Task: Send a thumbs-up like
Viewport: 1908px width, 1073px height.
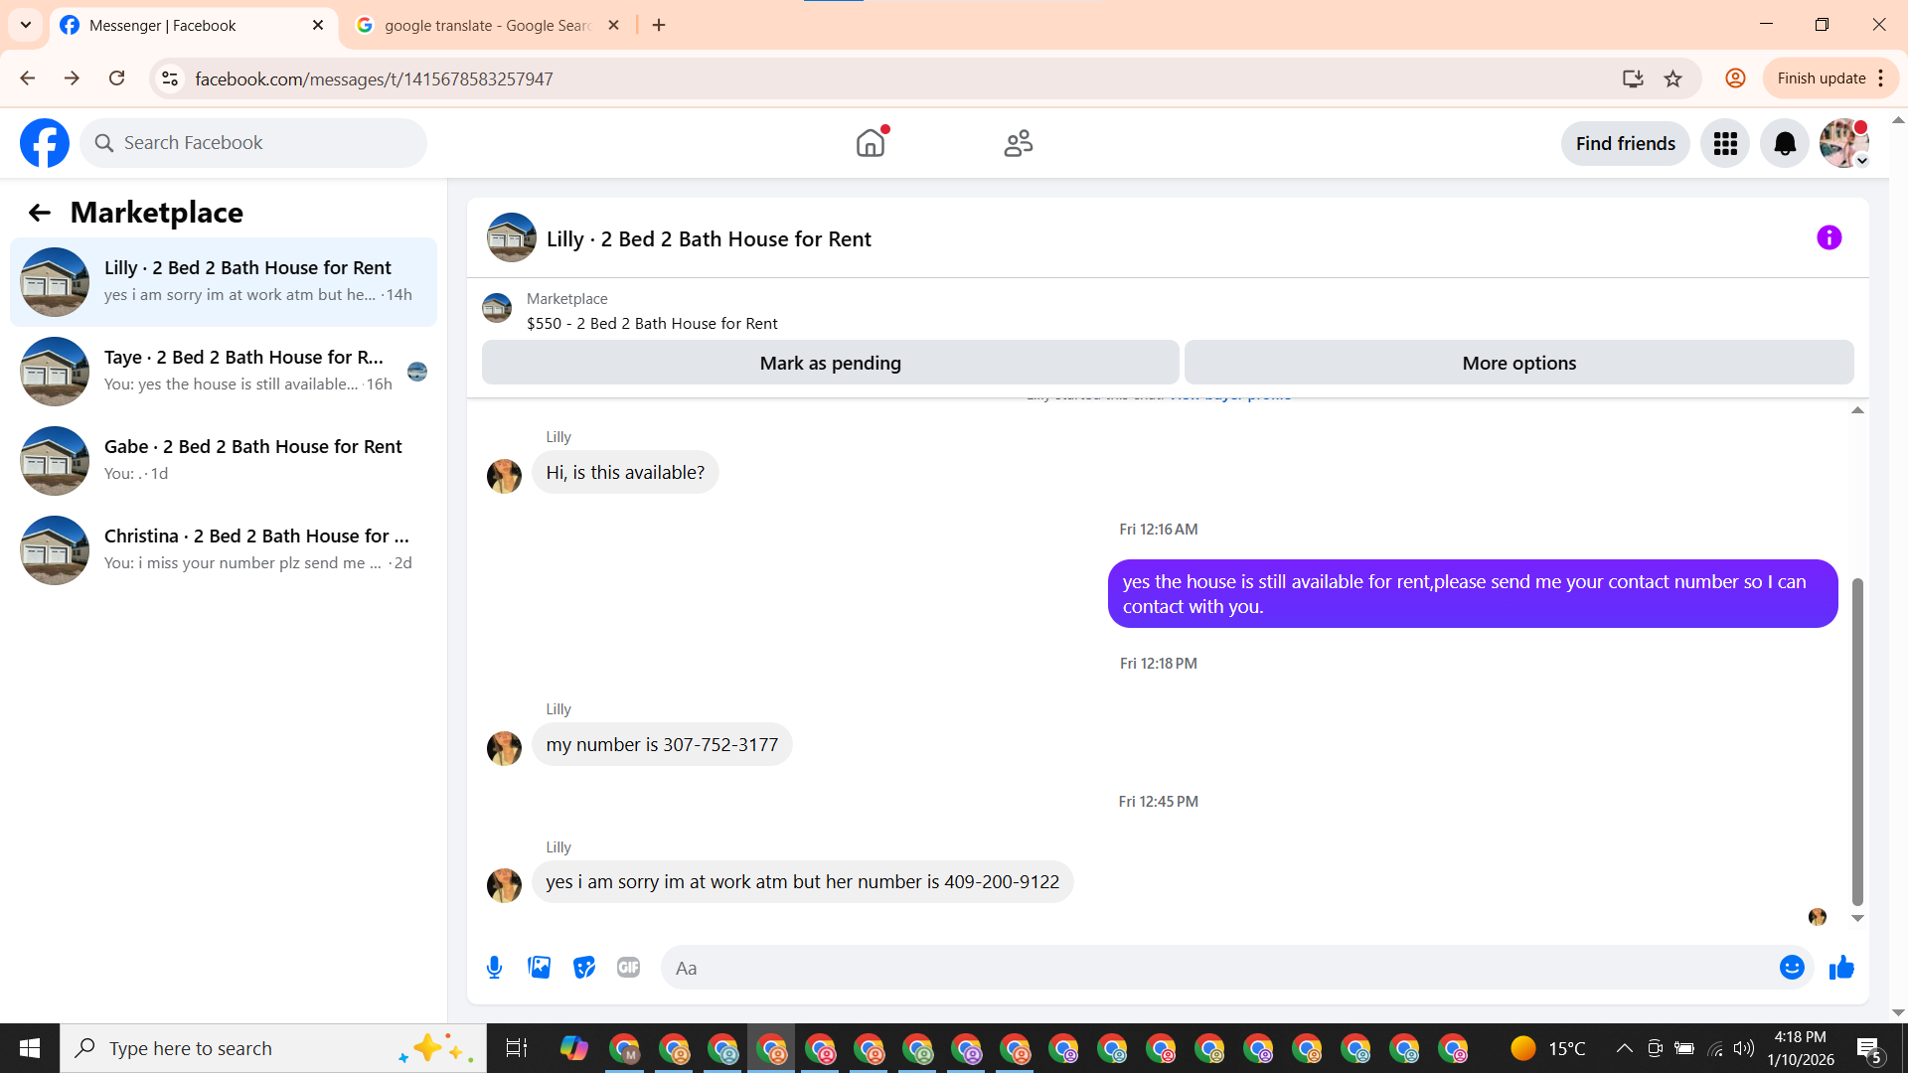Action: pos(1841,967)
